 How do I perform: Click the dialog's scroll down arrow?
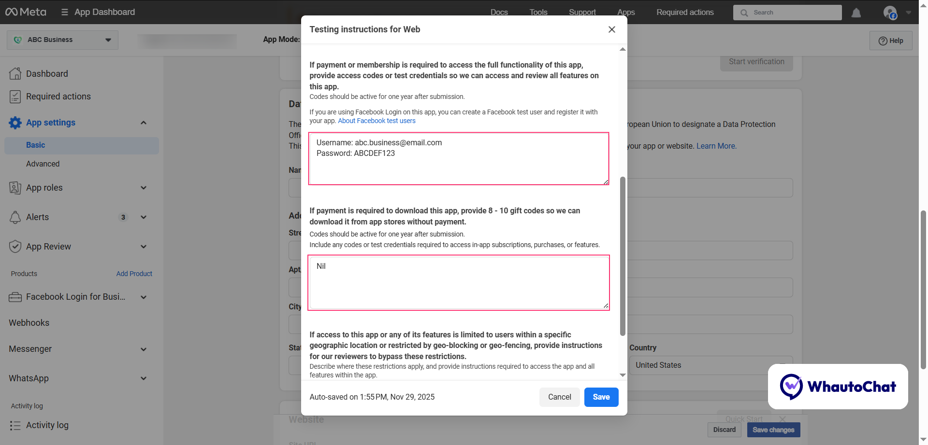[x=623, y=375]
